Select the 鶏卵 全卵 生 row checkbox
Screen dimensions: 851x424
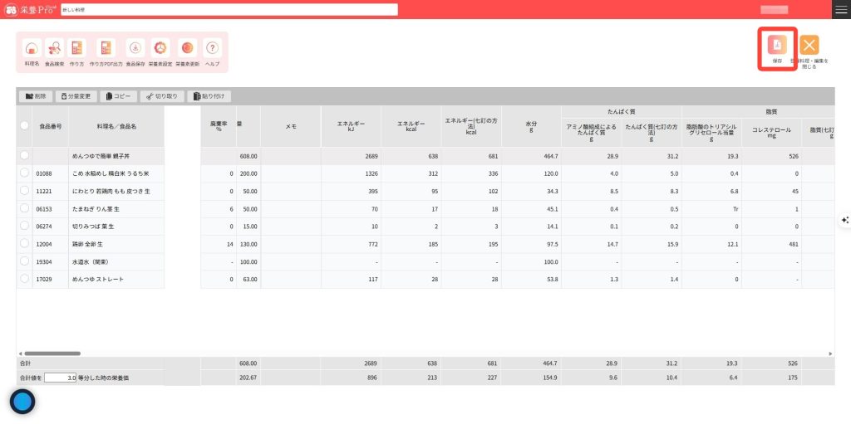coord(25,243)
